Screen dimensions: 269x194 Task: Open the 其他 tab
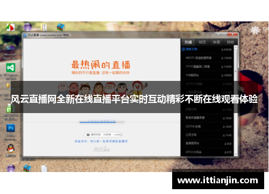230,42
